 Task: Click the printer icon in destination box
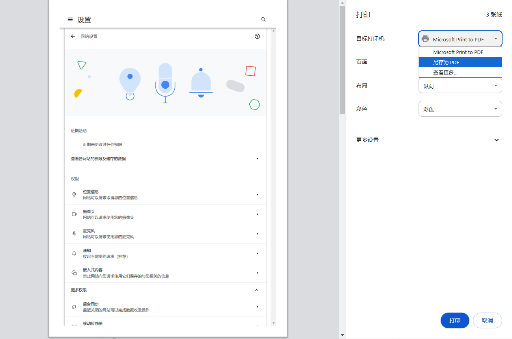click(425, 39)
